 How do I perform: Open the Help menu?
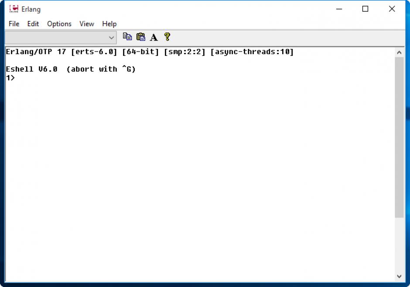coord(109,24)
